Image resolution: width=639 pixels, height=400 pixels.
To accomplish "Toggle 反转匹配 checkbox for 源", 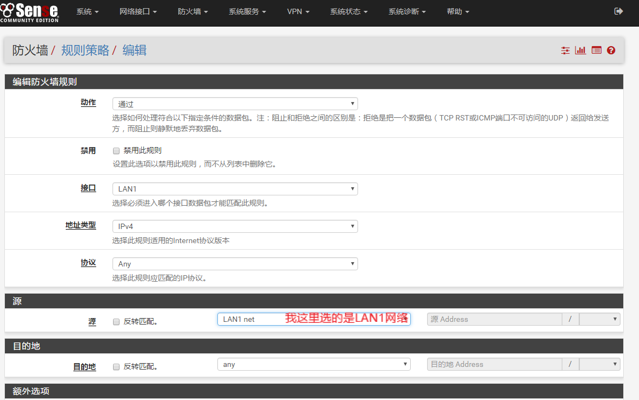I will 116,322.
